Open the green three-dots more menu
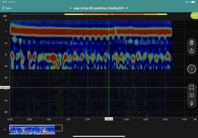This screenshot has width=198, height=138. tap(194, 15)
